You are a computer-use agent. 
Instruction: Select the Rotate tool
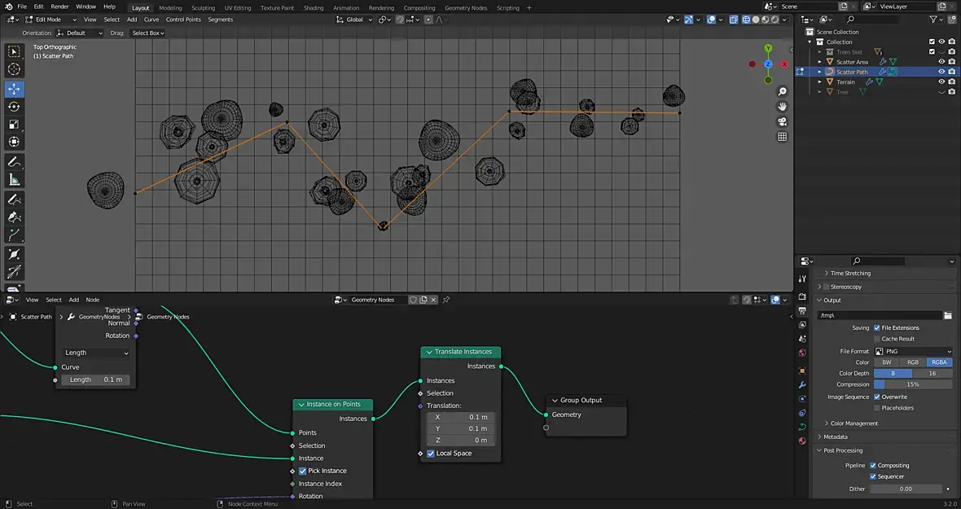point(14,107)
